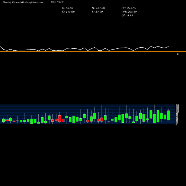Image resolution: width=186 pixels, height=186 pixels.
Task: Click the OL: 5.88 reading
Action: coord(127,16)
